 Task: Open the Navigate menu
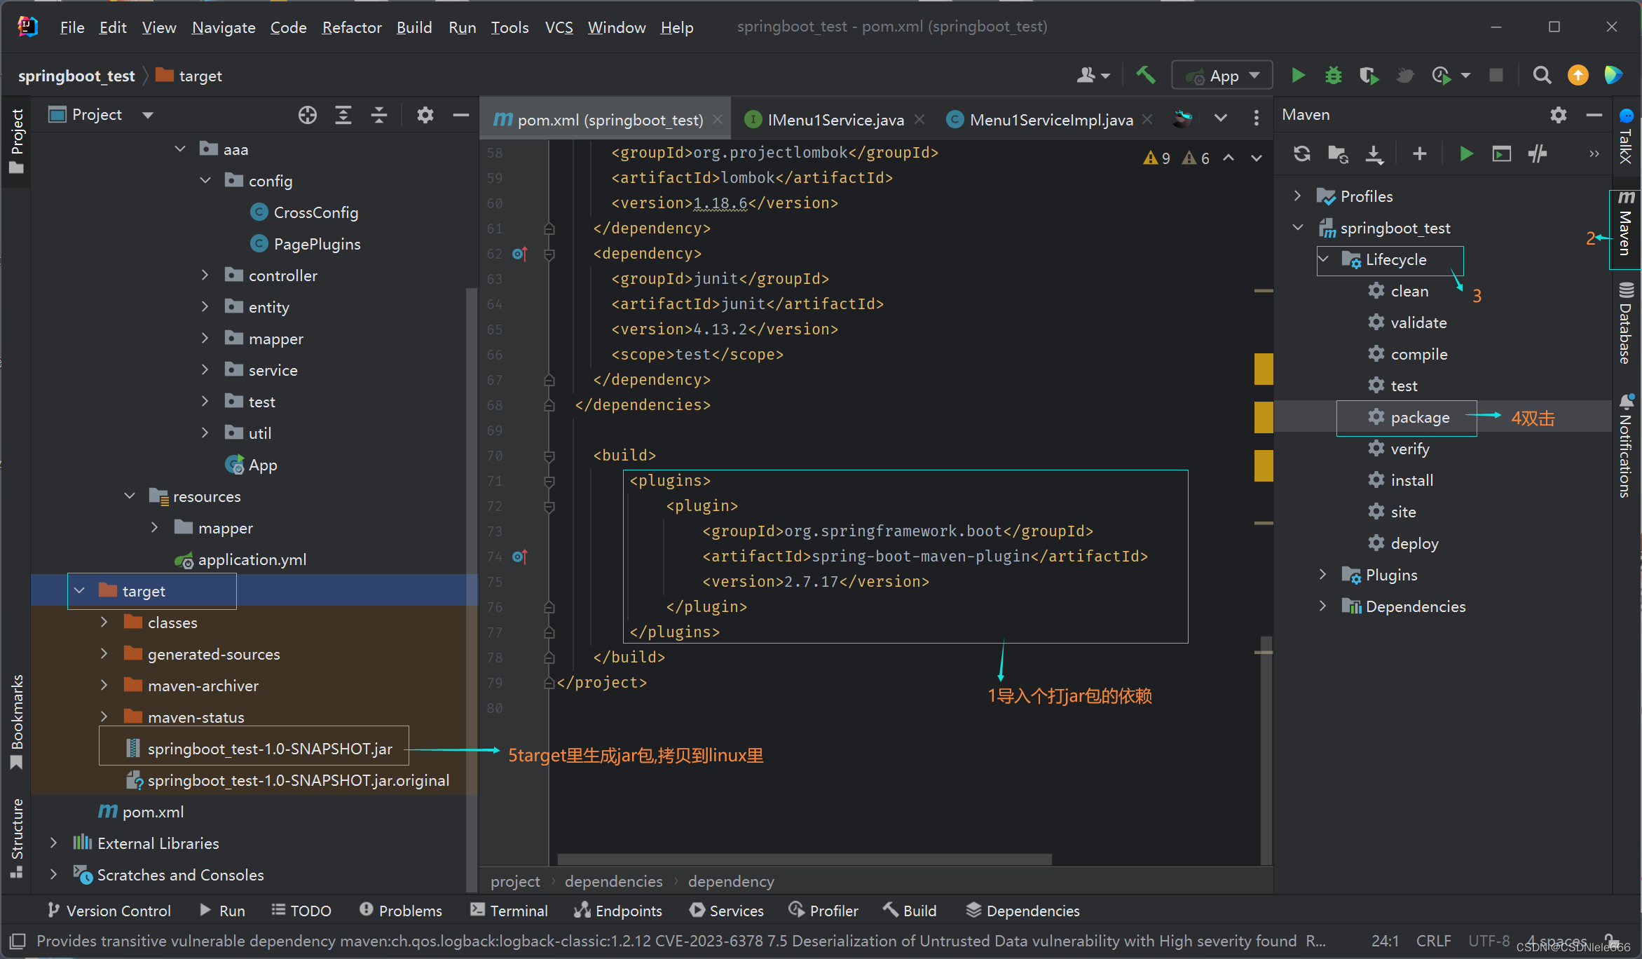223,27
